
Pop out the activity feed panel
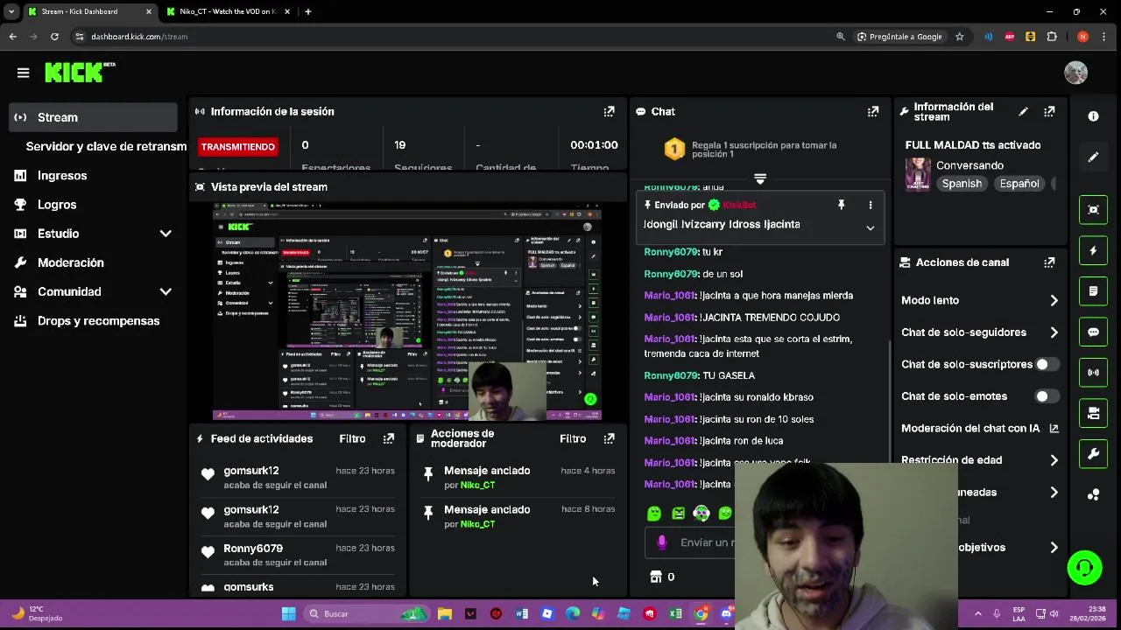388,438
